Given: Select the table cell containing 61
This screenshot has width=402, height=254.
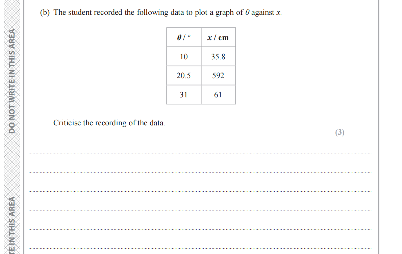Looking at the screenshot, I should 218,95.
